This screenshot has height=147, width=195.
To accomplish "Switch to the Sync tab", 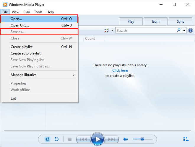I will click(x=181, y=22).
